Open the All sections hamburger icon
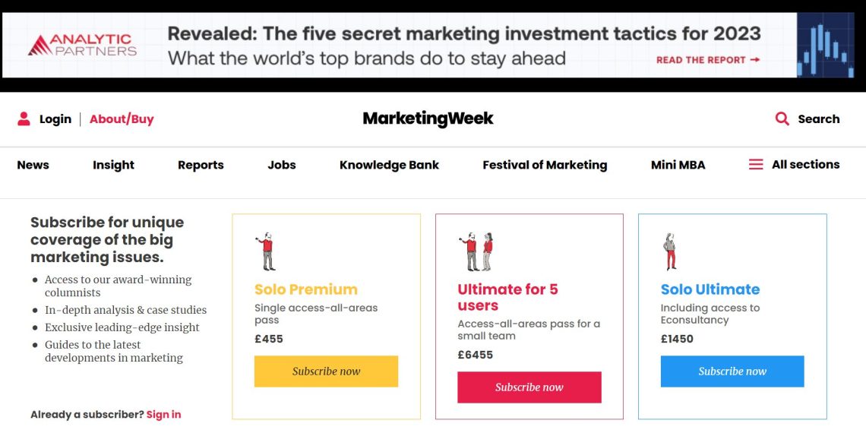This screenshot has width=866, height=433. 756,164
